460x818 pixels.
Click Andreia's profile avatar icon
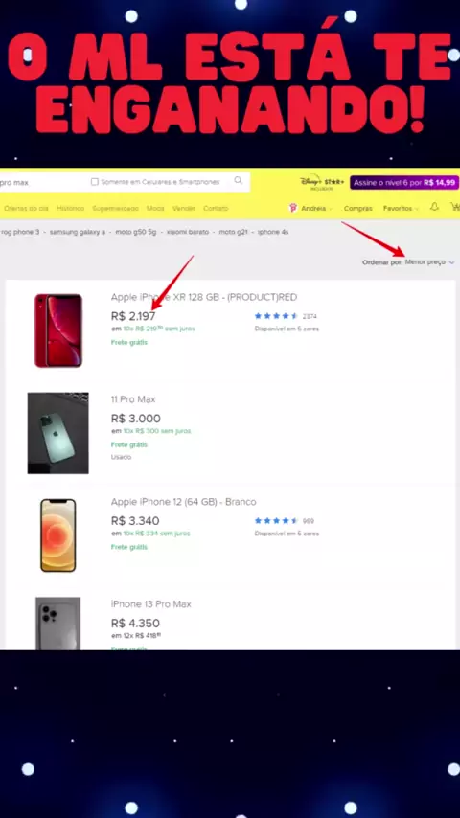(293, 208)
